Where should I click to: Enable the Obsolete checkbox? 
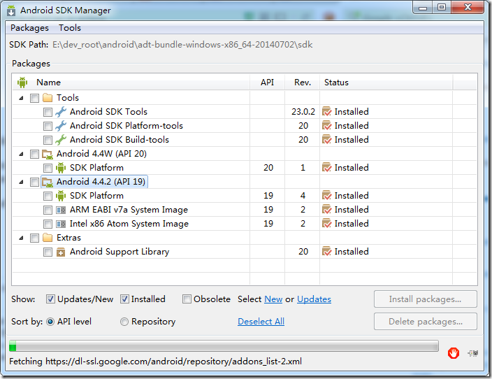pos(187,299)
